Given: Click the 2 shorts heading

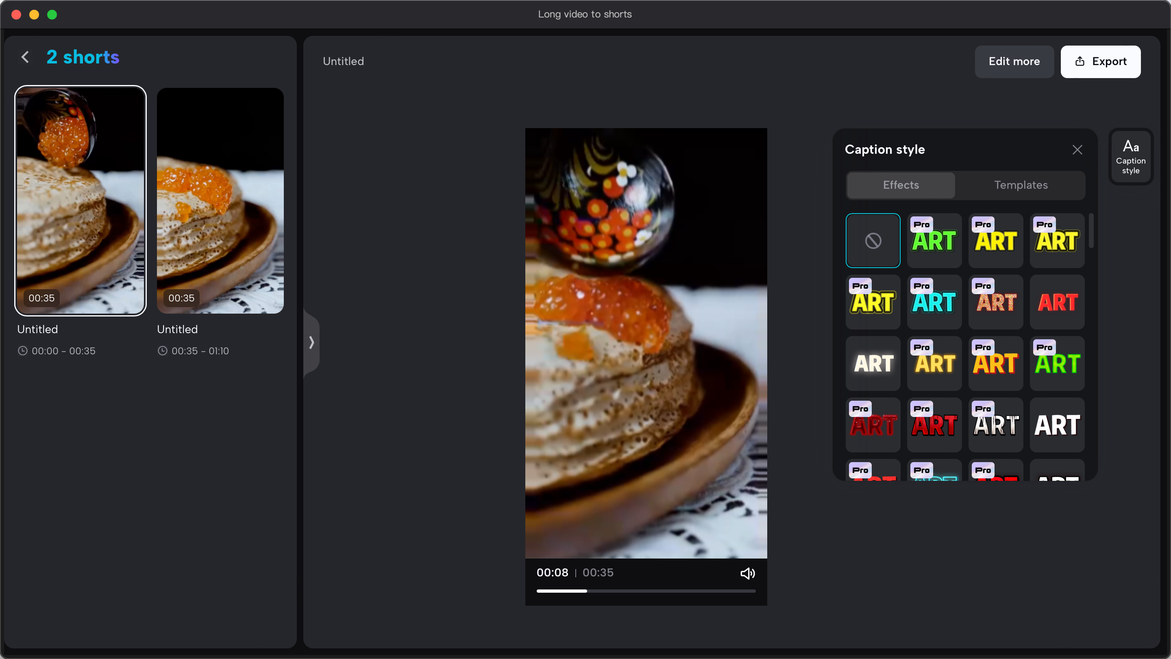Looking at the screenshot, I should tap(83, 57).
